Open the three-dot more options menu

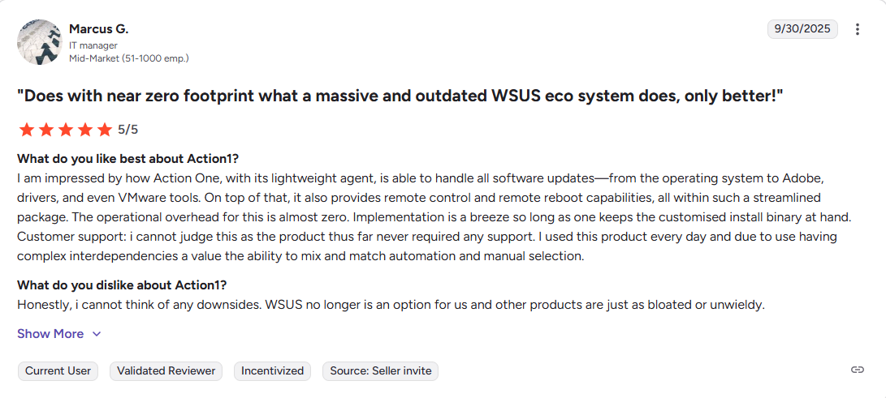tap(858, 29)
